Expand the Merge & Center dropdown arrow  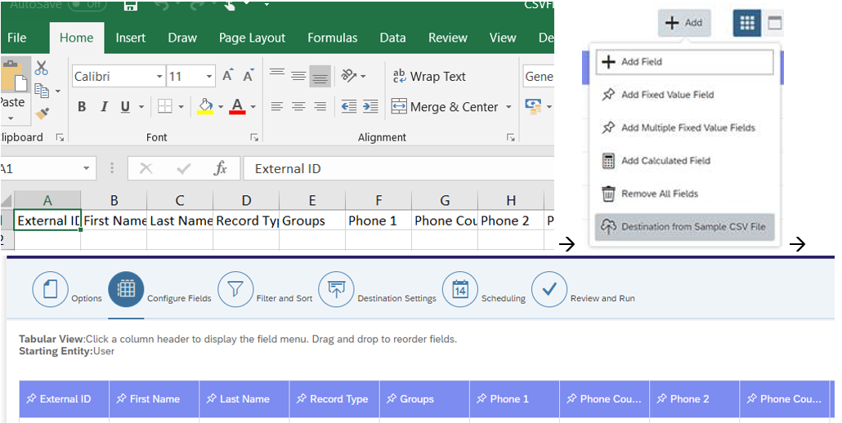tap(508, 107)
